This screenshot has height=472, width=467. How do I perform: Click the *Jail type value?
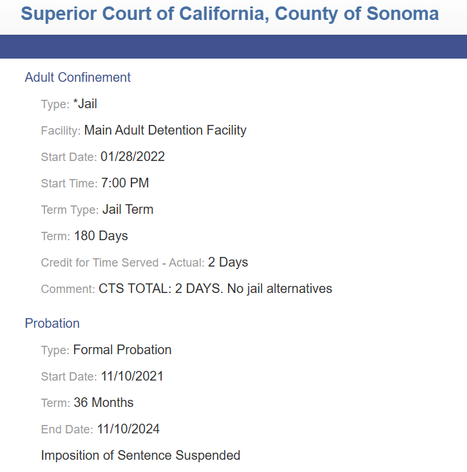coord(85,104)
